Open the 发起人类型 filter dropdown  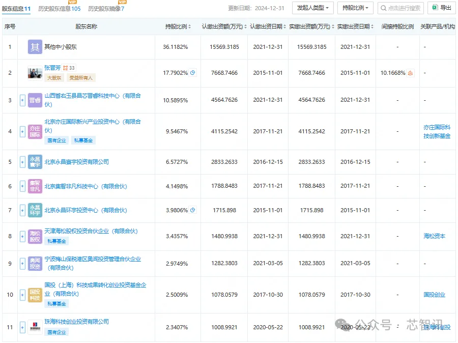tap(313, 8)
